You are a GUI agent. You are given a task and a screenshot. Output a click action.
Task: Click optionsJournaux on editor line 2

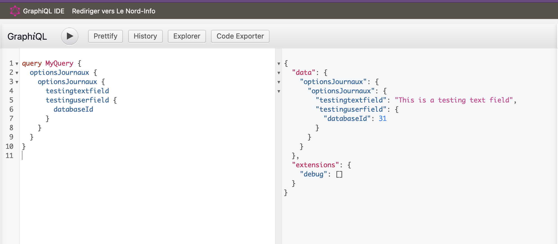pyautogui.click(x=59, y=73)
